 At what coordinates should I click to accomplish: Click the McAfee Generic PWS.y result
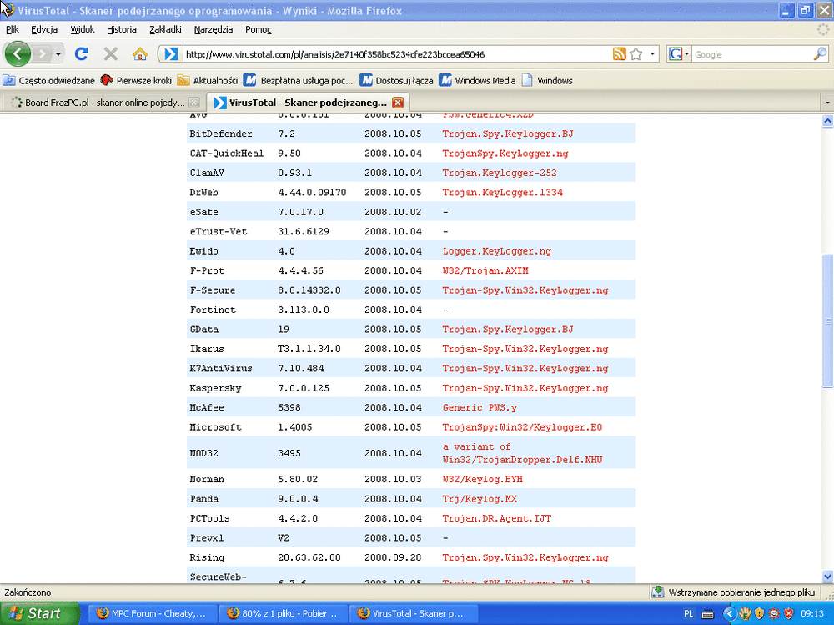click(x=480, y=408)
